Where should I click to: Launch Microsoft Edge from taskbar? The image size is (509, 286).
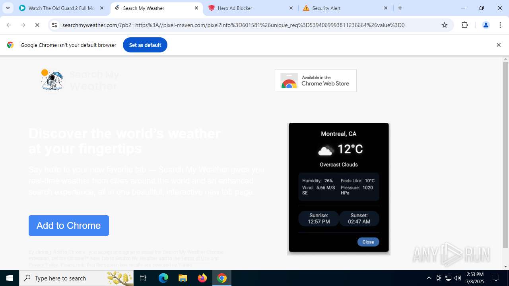coord(163,278)
